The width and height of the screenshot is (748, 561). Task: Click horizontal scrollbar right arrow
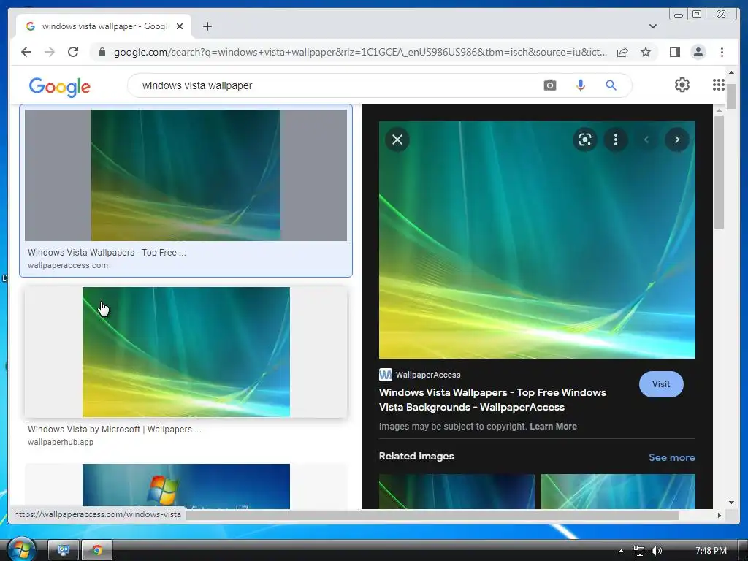pos(719,515)
